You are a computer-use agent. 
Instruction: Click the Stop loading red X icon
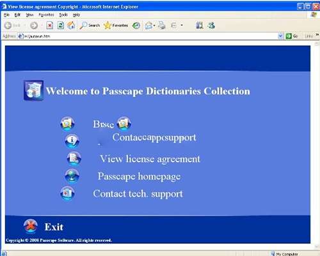[50, 26]
